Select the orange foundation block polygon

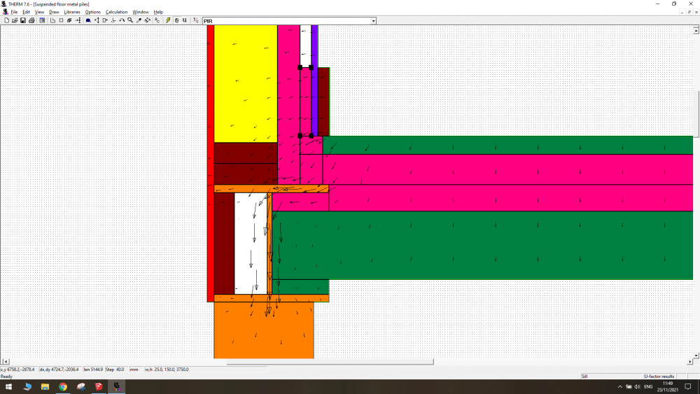264,330
